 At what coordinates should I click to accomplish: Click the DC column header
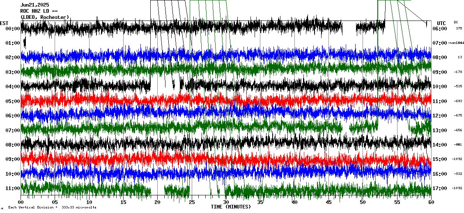click(x=456, y=22)
